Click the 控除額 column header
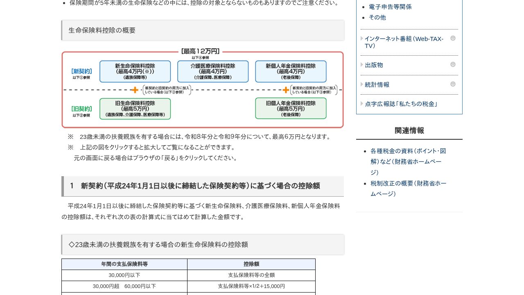524x295 pixels. pyautogui.click(x=251, y=264)
